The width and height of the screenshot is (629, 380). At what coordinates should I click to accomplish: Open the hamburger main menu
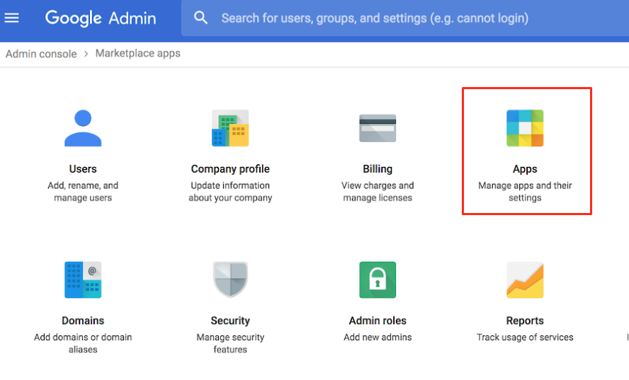point(11,18)
